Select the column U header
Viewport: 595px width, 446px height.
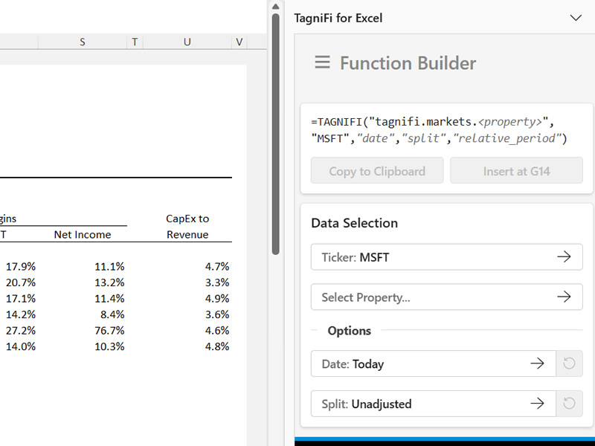coord(187,42)
